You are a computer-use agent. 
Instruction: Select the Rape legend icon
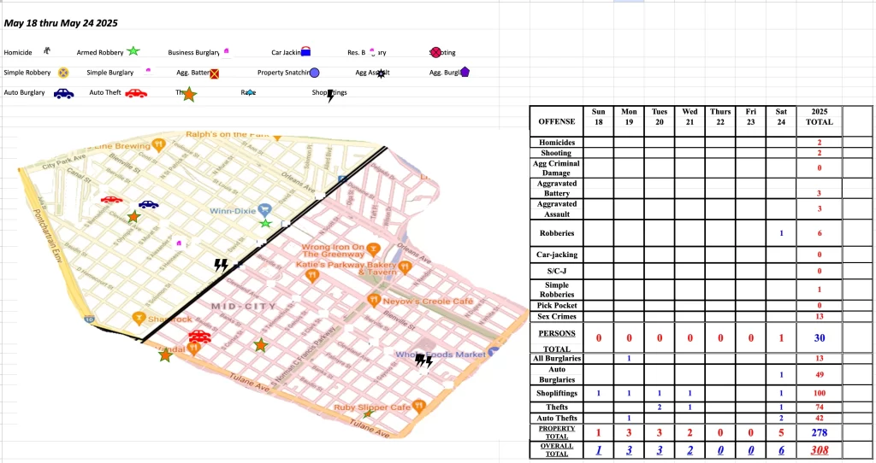(x=250, y=92)
